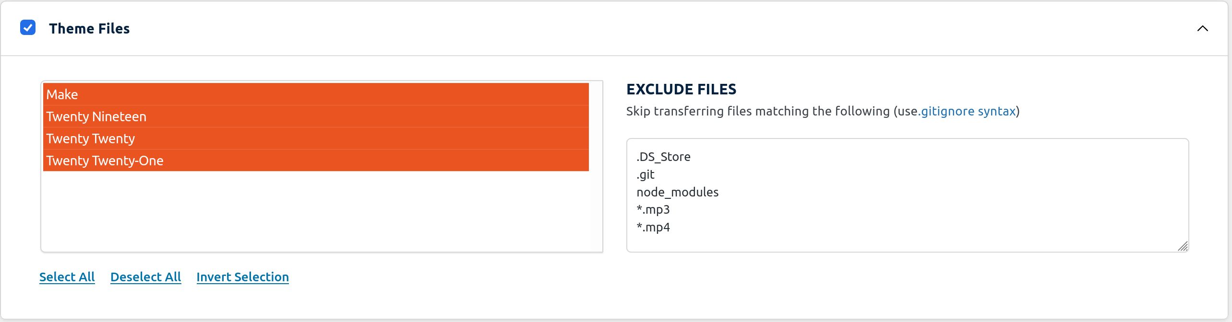Viewport: 1232px width, 322px height.
Task: Uncheck the Theme Files checkbox
Action: click(28, 28)
